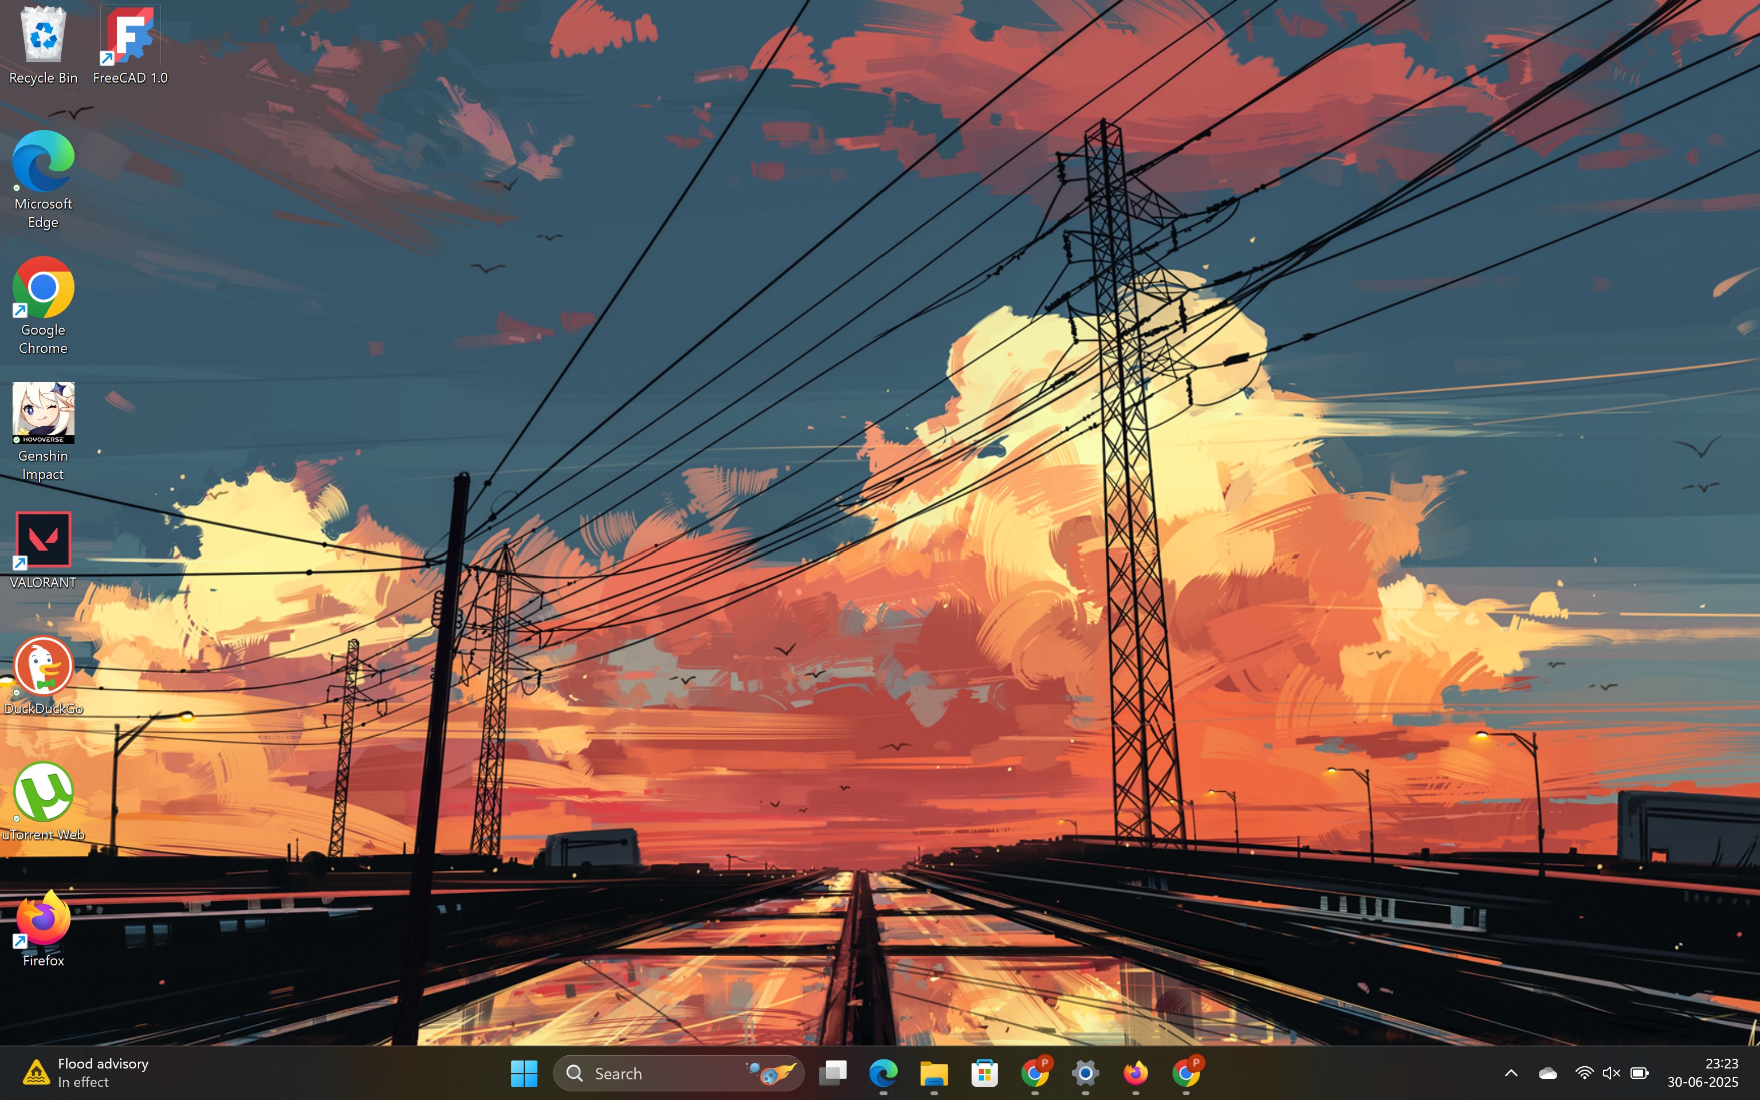Select the Firefox desktop shortcut
This screenshot has width=1760, height=1100.
[43, 929]
